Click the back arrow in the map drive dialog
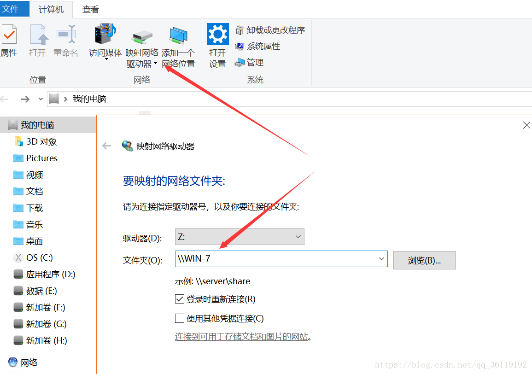Screen dimensions: 532x374 tap(106, 146)
